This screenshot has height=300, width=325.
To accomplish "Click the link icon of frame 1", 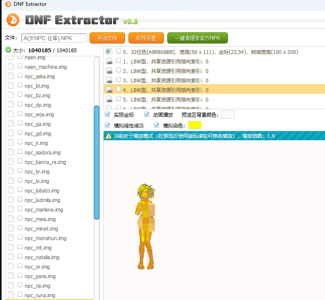I will [x=109, y=61].
